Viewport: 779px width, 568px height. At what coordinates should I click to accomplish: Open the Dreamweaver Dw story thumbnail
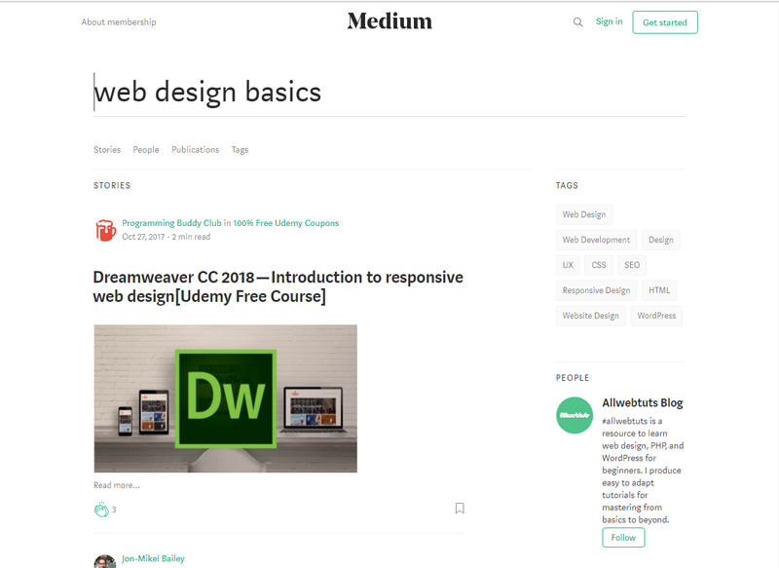point(225,398)
